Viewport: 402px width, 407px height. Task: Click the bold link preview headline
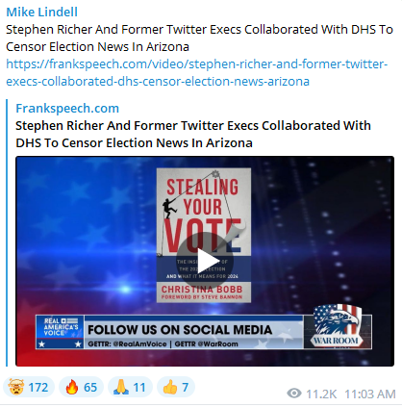[x=193, y=134]
